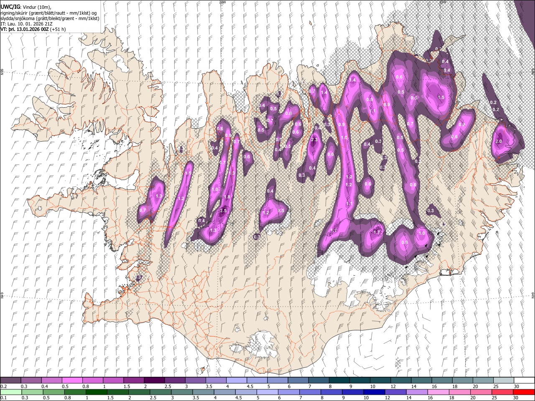Image resolution: width=535 pixels, height=401 pixels.
Task: Click the '0.2' label on the snow scale
Action: 3,386
